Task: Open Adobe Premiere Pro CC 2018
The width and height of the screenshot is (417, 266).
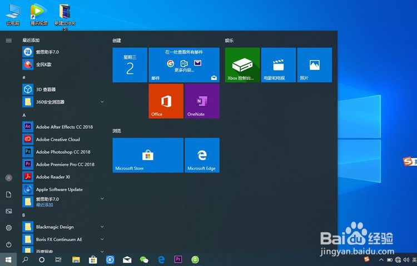Action: pyautogui.click(x=63, y=164)
